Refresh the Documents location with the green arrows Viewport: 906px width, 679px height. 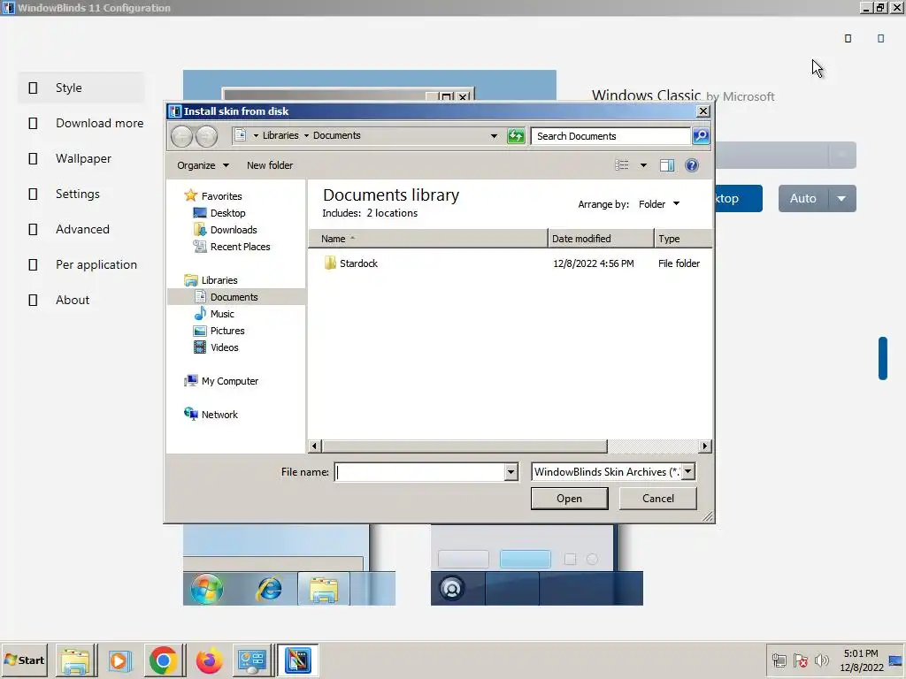click(516, 136)
